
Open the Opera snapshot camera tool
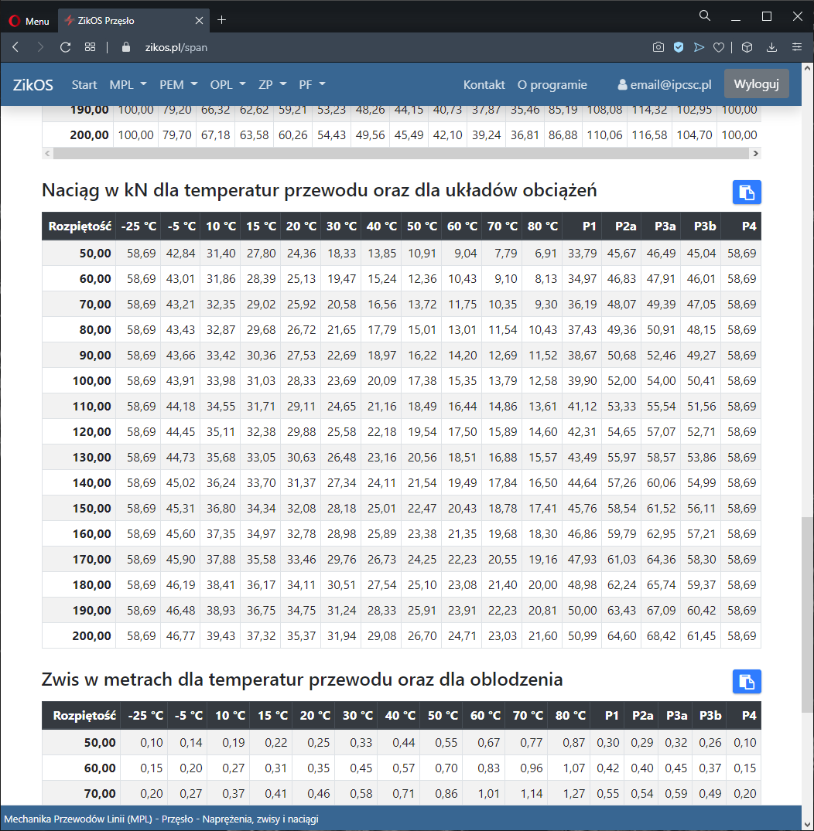tap(658, 47)
